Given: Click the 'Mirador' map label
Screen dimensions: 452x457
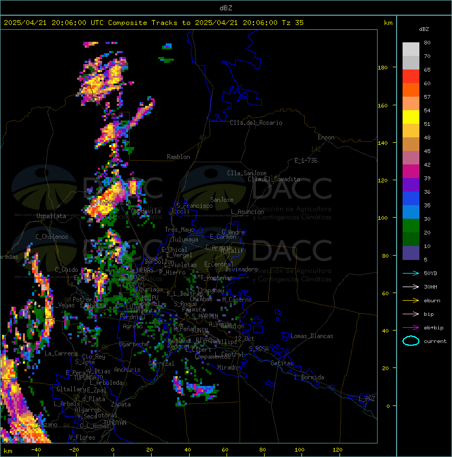Looking at the screenshot, I should (x=229, y=367).
